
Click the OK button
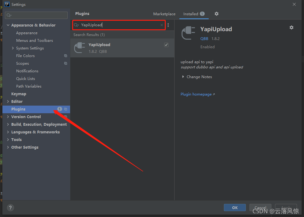235,208
